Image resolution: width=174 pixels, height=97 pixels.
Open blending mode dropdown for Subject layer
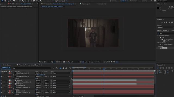[38, 84]
